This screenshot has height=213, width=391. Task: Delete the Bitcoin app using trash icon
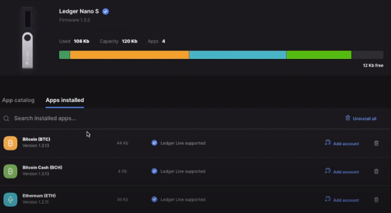point(376,143)
